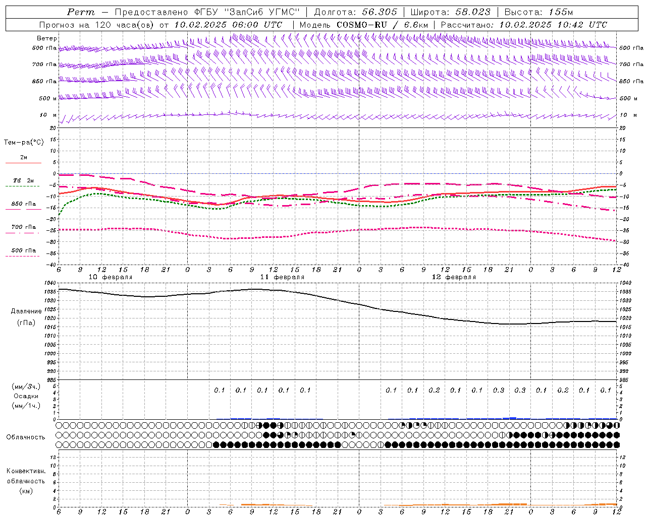Viewport: 646px width, 516px height.
Task: Click the "11 февраля" date label
Action: click(x=282, y=277)
